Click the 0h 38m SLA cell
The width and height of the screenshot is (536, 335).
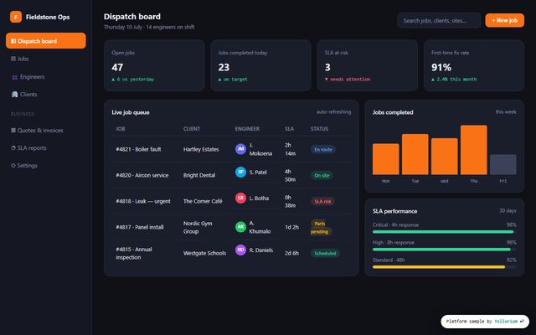point(291,201)
